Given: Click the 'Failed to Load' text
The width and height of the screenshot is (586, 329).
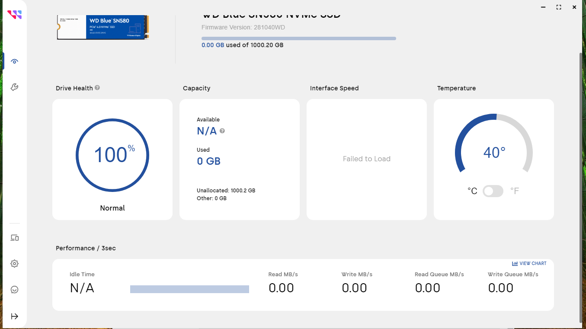Looking at the screenshot, I should point(367,159).
